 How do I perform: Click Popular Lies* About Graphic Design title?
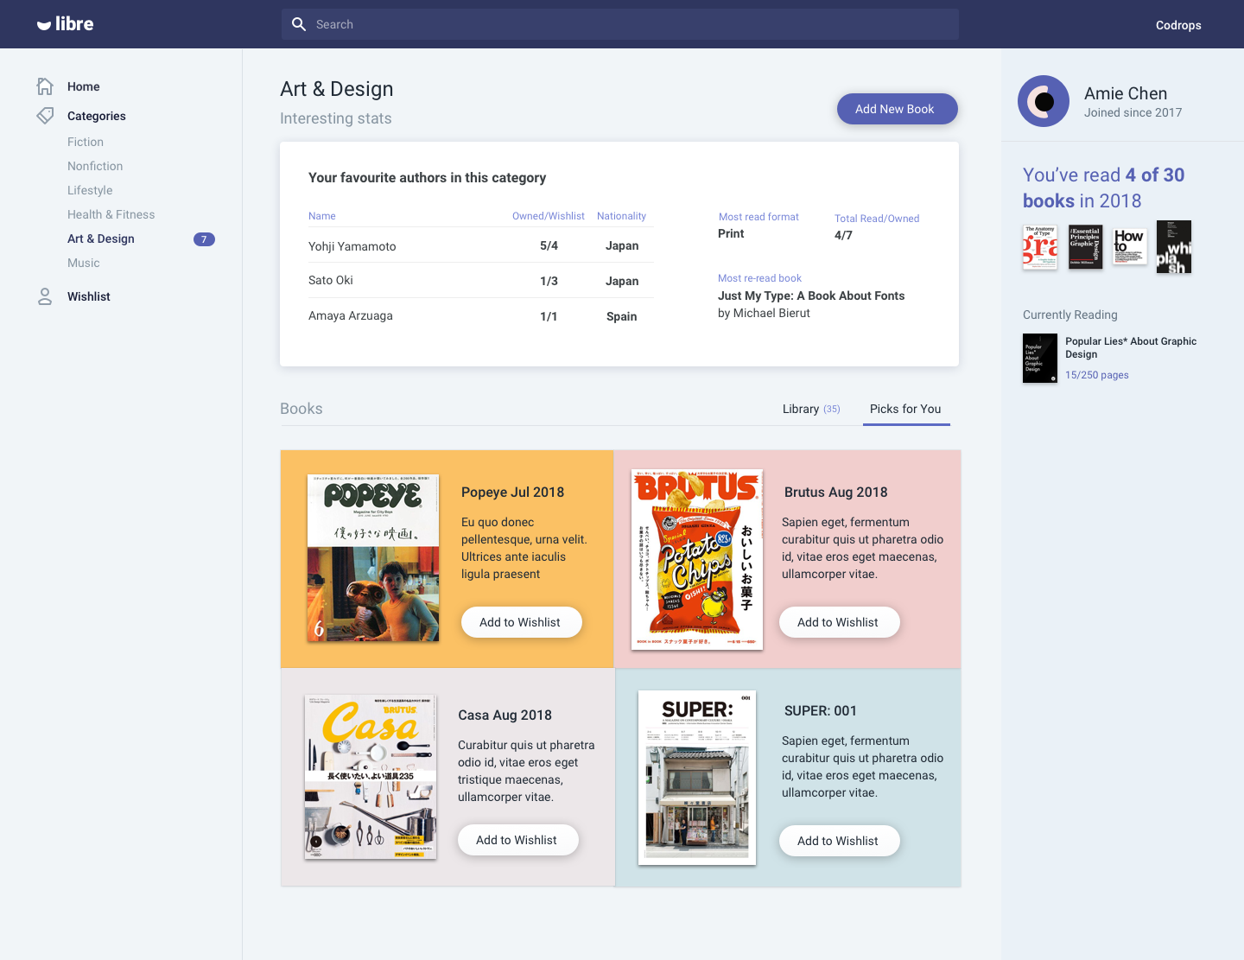pos(1131,347)
